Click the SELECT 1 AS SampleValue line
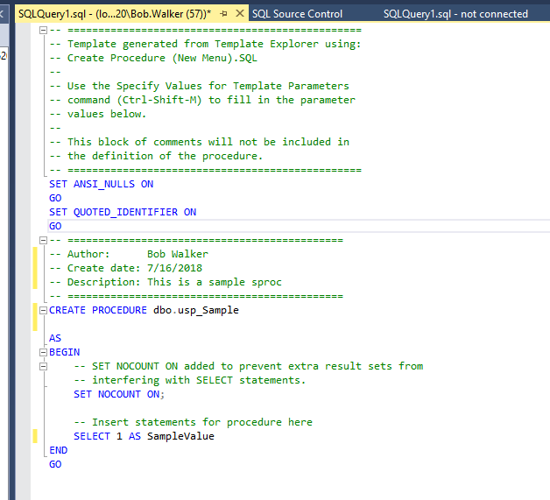The height and width of the screenshot is (500, 550). point(144,436)
